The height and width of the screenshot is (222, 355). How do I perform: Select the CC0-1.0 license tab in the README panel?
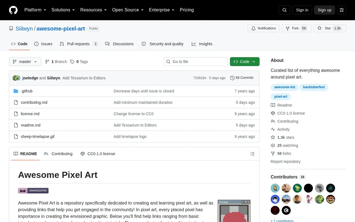click(98, 154)
